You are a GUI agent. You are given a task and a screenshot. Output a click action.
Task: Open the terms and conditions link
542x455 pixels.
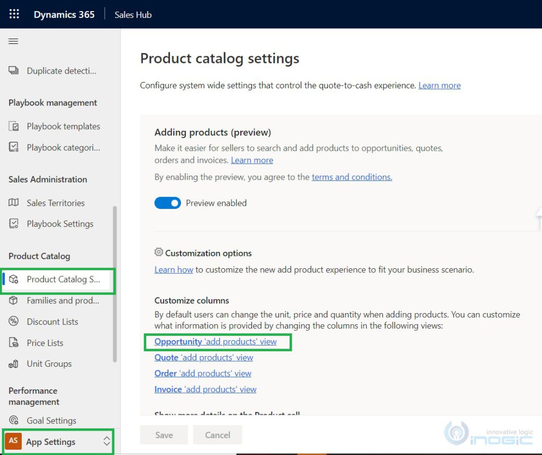click(351, 177)
